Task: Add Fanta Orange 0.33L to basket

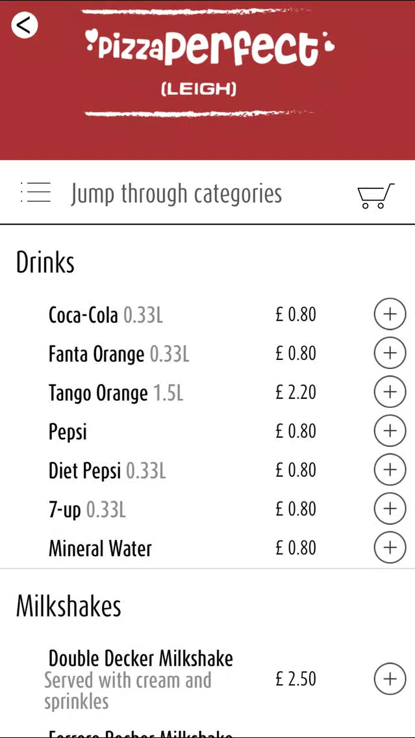Action: pos(390,353)
